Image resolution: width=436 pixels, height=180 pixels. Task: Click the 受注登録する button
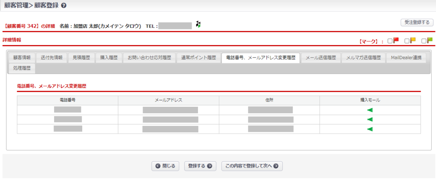point(417,23)
